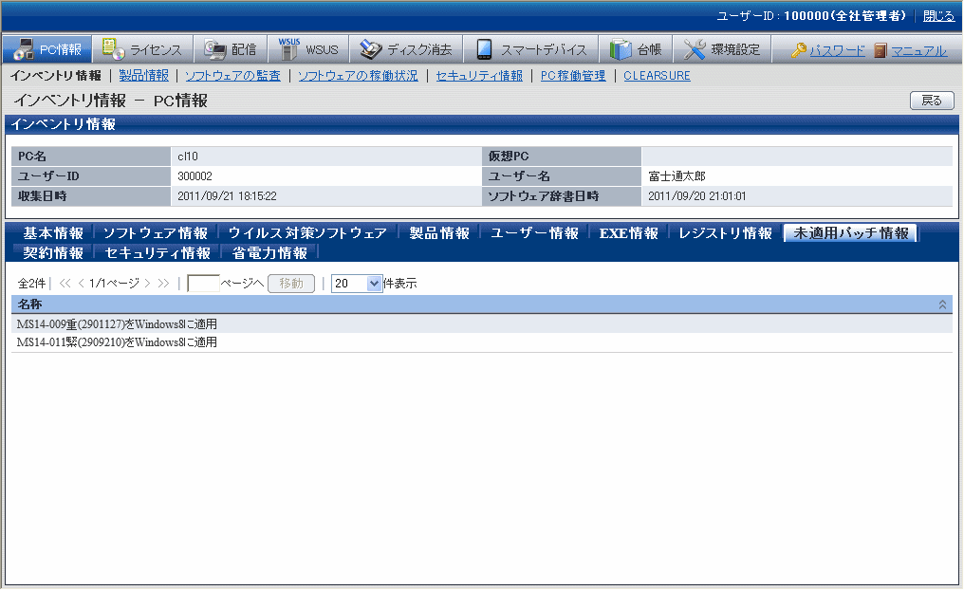
Task: Open the 配信 main menu tab
Action: click(231, 49)
